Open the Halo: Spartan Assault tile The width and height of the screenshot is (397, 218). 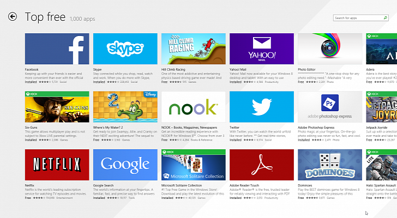pos(382,165)
